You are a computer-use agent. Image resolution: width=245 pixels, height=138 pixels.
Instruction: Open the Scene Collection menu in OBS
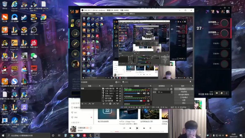pos(116,14)
